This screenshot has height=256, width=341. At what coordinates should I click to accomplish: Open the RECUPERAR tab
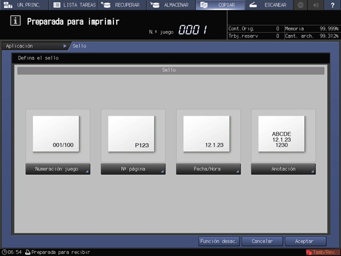123,5
